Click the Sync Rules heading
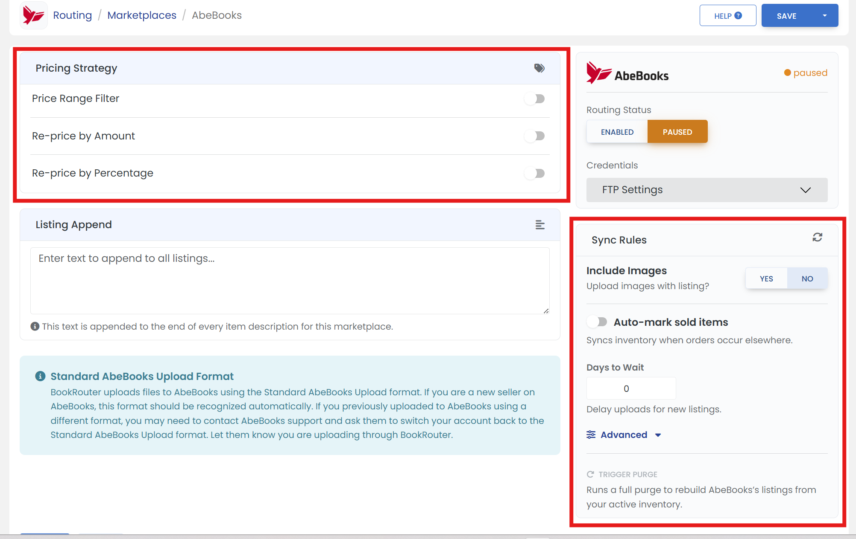 pos(619,240)
